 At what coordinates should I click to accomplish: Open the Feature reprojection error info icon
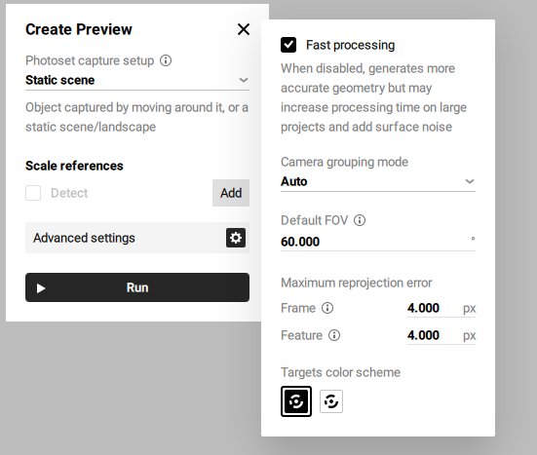click(x=334, y=335)
